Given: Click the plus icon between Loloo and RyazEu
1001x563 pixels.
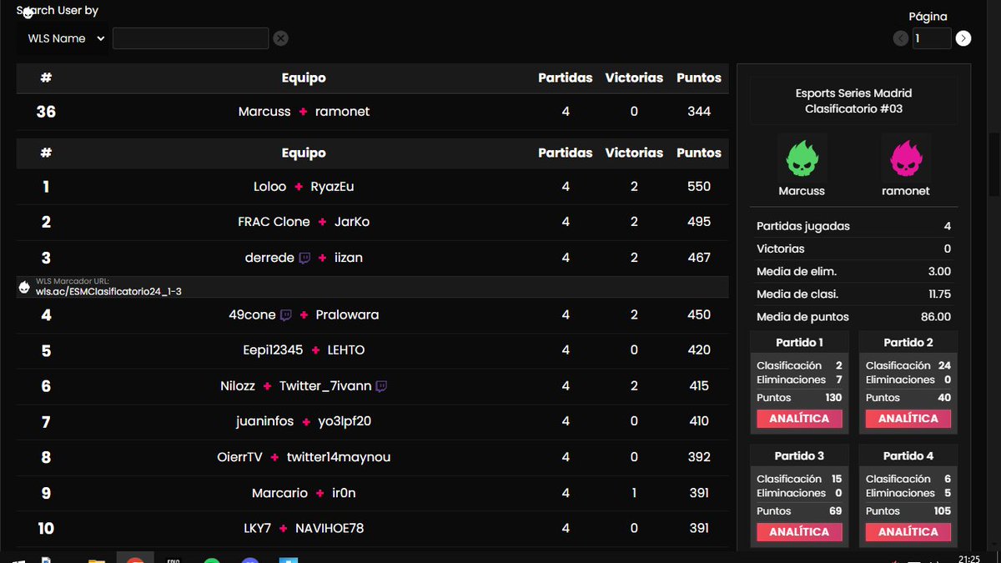Looking at the screenshot, I should [299, 187].
